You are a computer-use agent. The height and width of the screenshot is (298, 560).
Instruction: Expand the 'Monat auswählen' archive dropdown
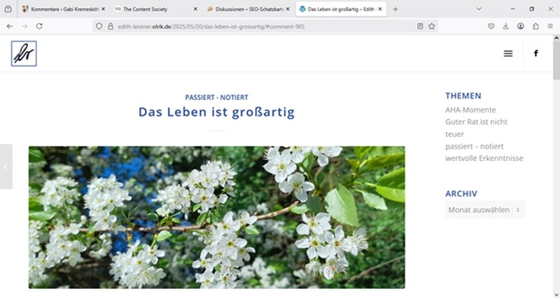click(484, 210)
